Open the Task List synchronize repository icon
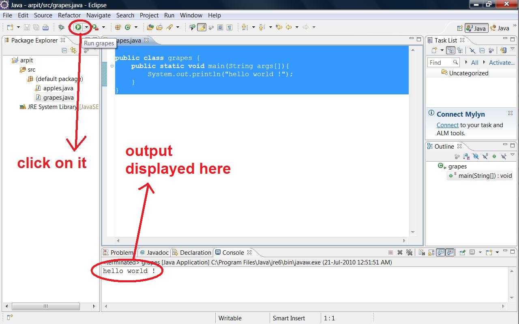Viewport: 519px width, 324px height. pos(504,50)
